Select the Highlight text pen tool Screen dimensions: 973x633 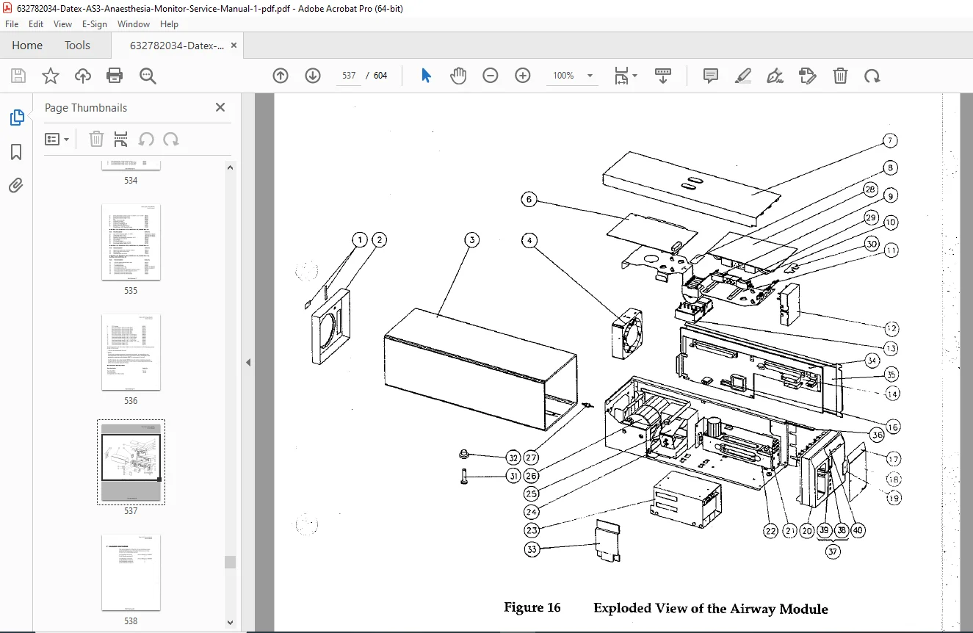pos(742,76)
